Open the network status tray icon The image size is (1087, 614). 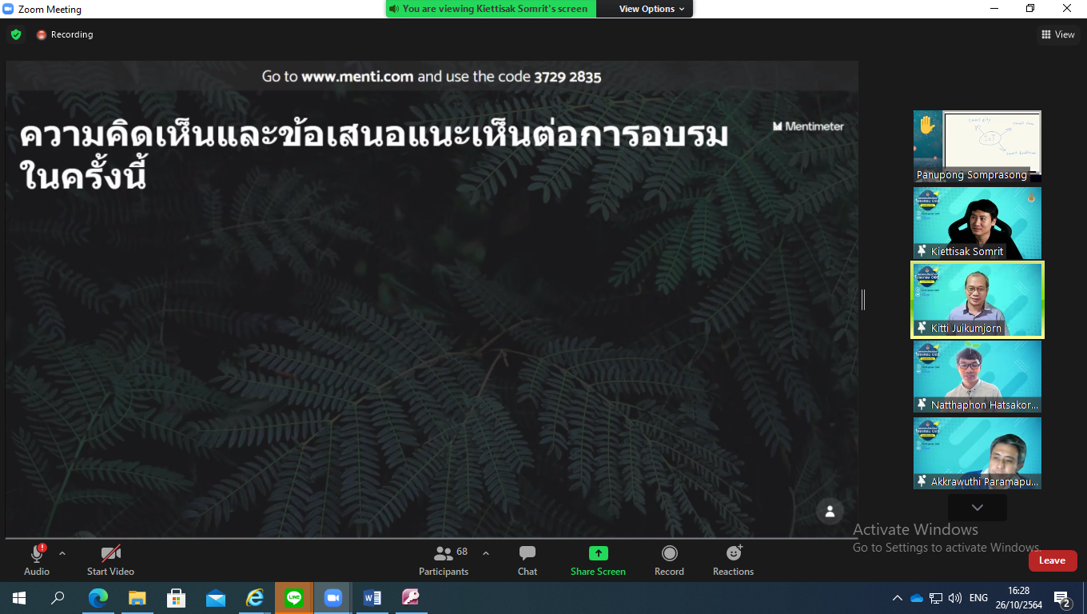point(936,598)
